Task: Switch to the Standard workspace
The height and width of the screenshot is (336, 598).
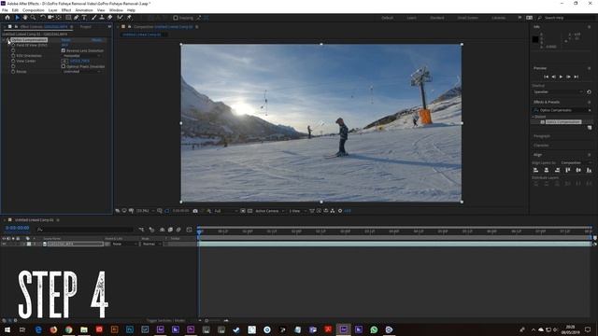Action: click(437, 18)
